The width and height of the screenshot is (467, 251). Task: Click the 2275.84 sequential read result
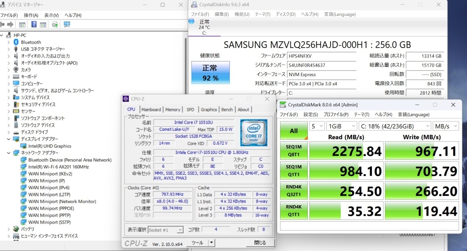coord(346,151)
